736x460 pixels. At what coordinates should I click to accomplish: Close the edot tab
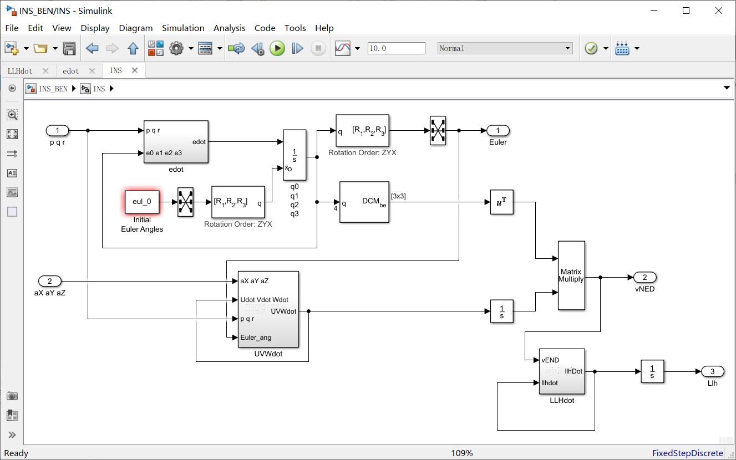92,71
